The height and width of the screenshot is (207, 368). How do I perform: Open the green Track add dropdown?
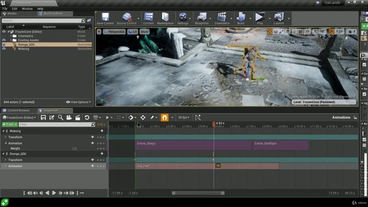pos(10,124)
